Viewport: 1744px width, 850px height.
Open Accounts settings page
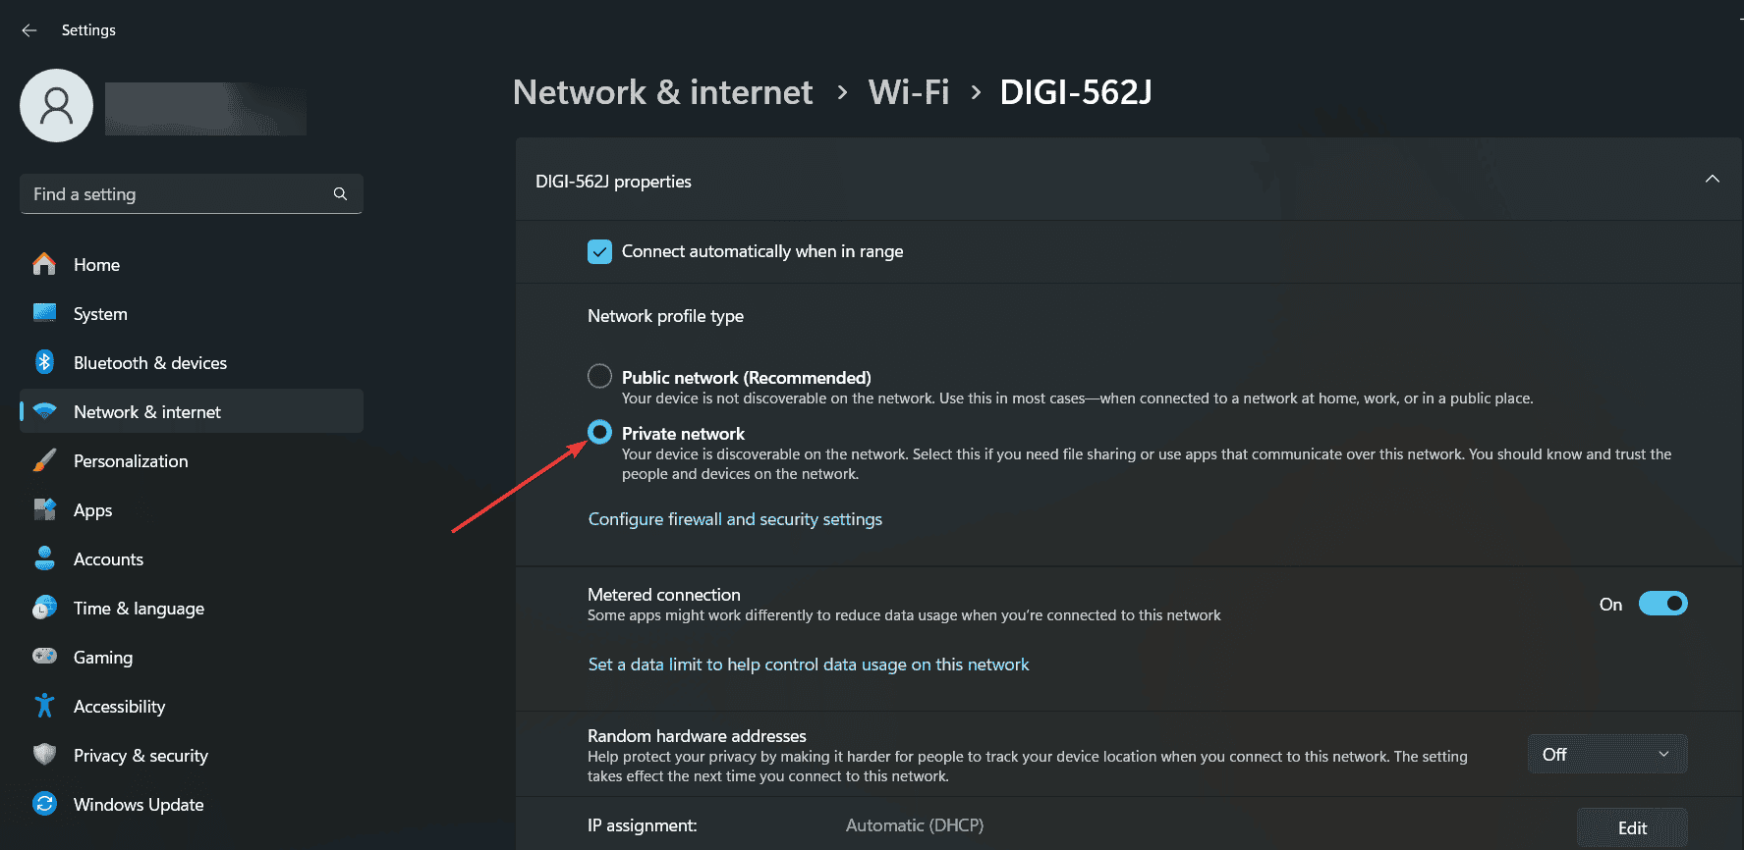(108, 559)
